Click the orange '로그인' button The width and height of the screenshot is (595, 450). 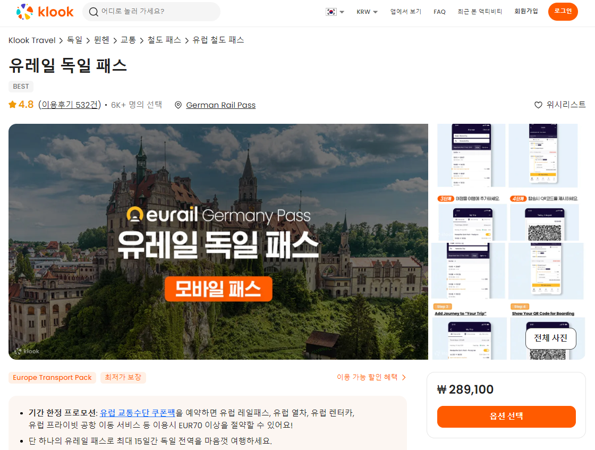[x=563, y=11]
